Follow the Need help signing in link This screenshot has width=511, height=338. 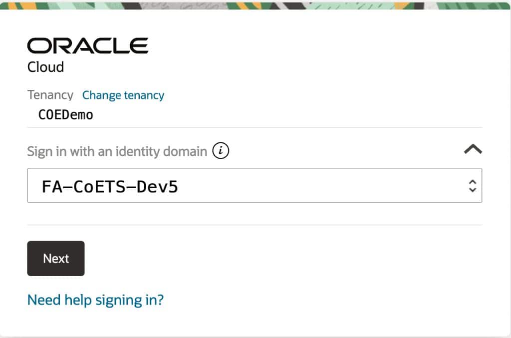pyautogui.click(x=95, y=300)
